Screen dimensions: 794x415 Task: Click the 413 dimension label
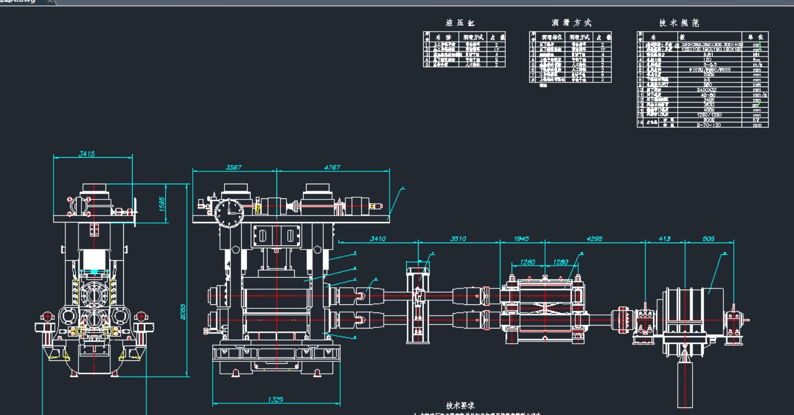tap(664, 239)
